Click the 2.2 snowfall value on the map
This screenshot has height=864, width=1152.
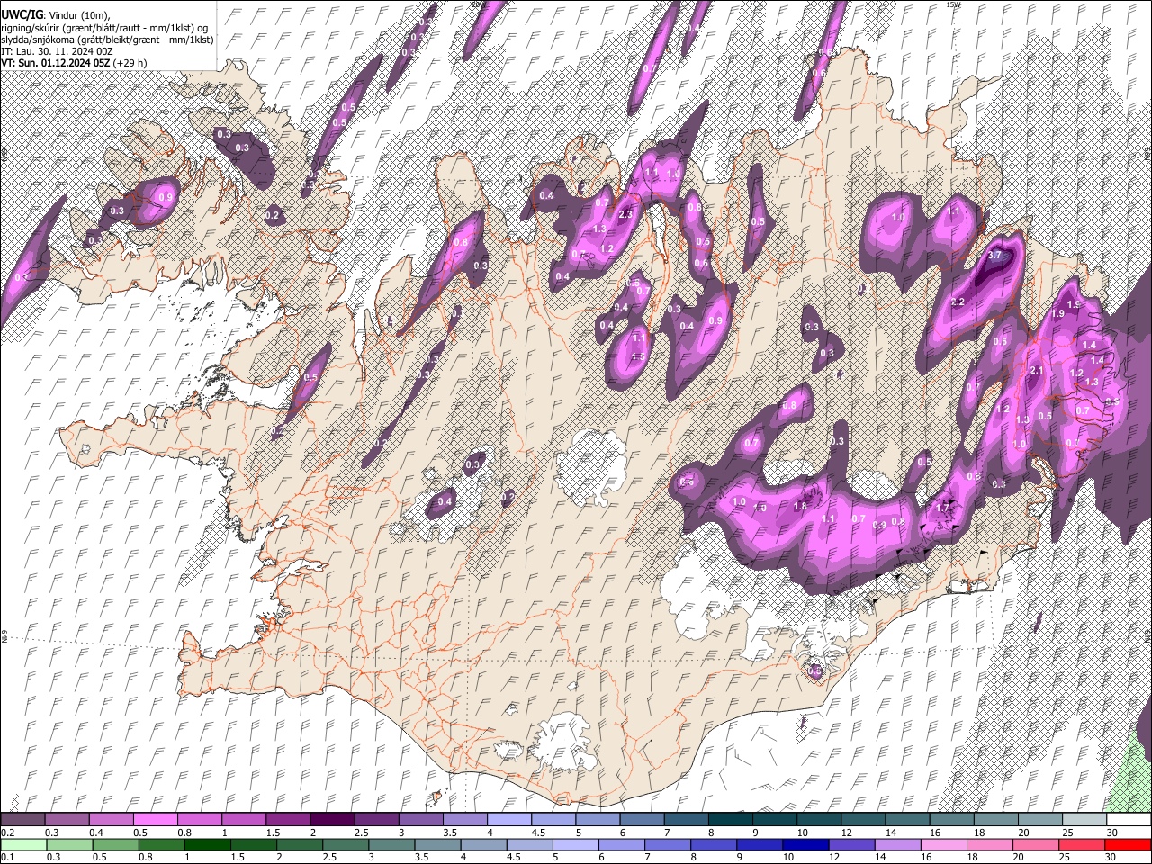pyautogui.click(x=958, y=302)
